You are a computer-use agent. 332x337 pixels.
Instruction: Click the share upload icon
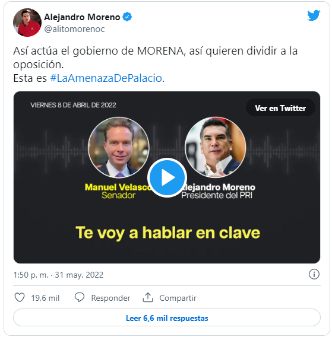pos(148,298)
